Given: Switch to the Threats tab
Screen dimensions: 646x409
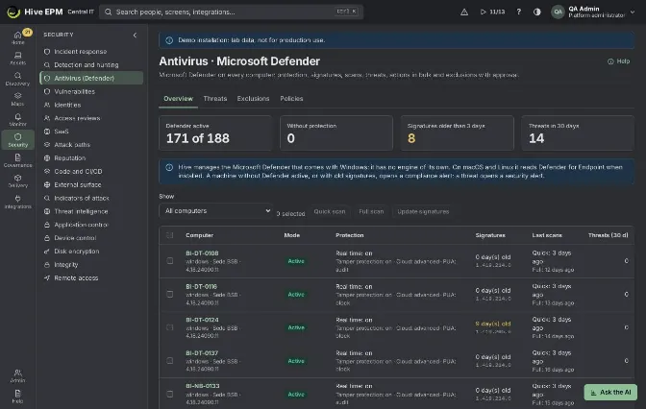Looking at the screenshot, I should 215,99.
